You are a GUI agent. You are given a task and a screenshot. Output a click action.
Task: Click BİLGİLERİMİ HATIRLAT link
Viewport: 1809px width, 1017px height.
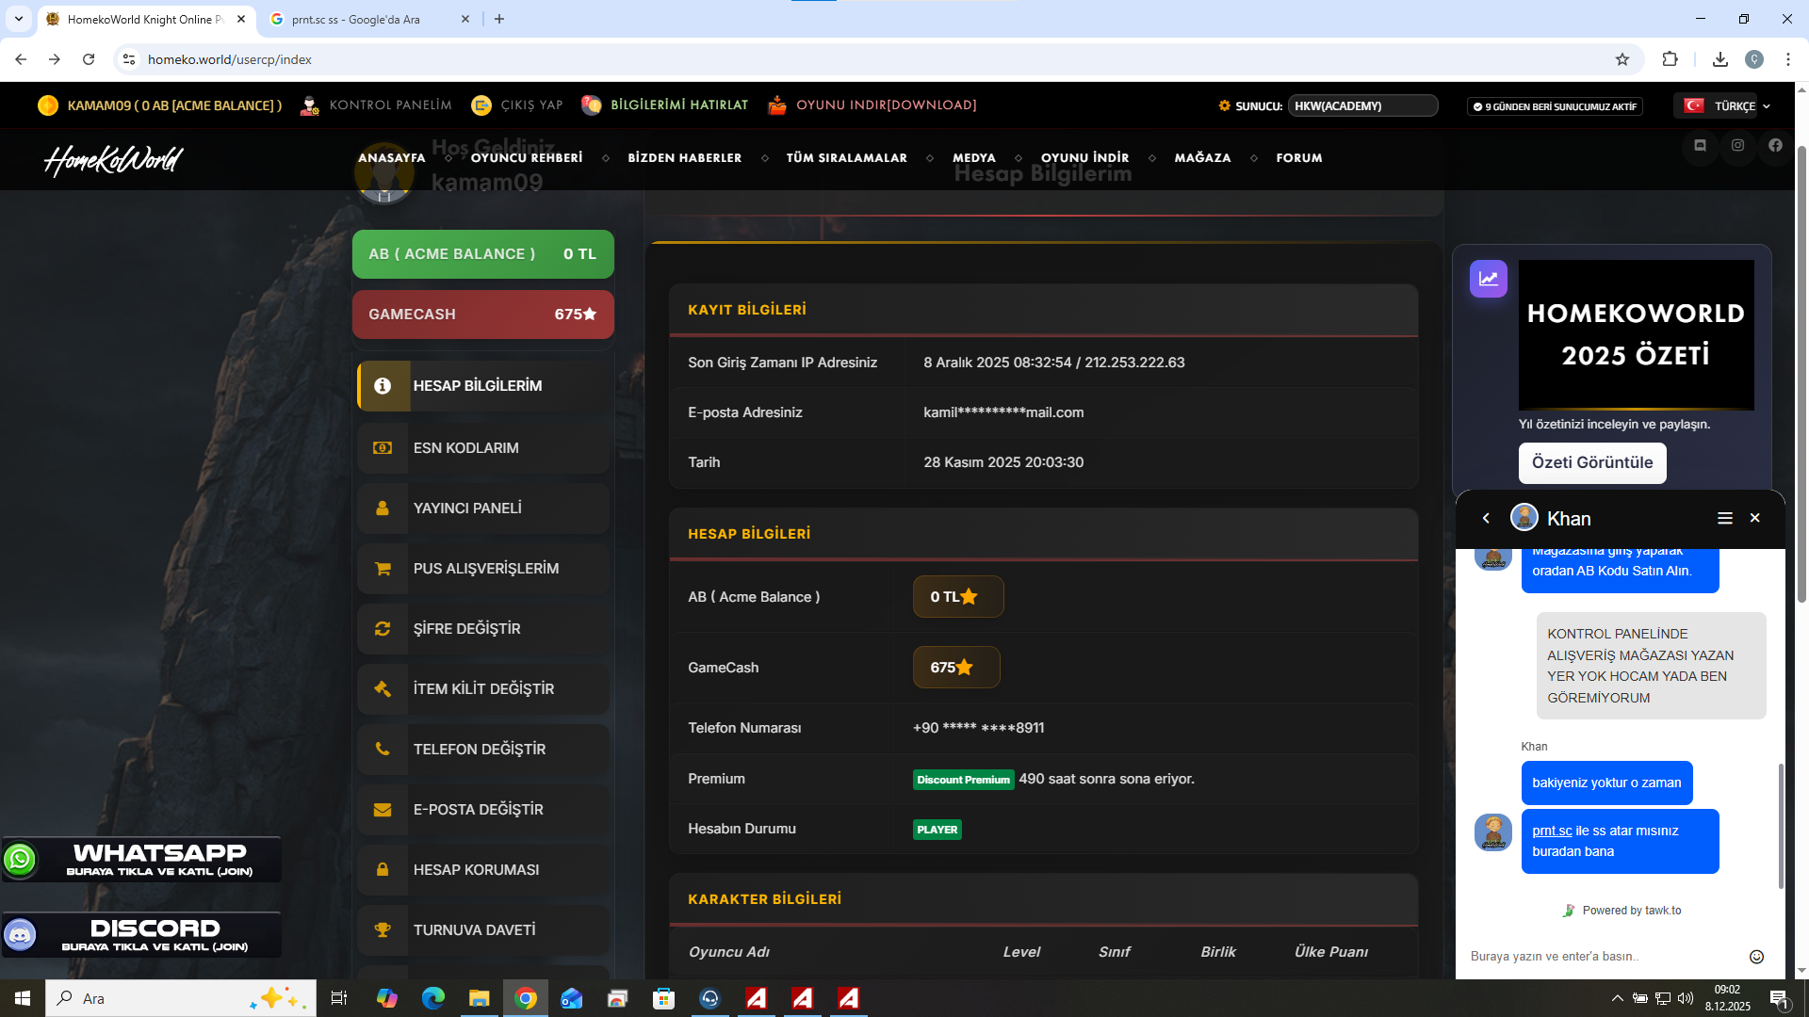coord(665,105)
